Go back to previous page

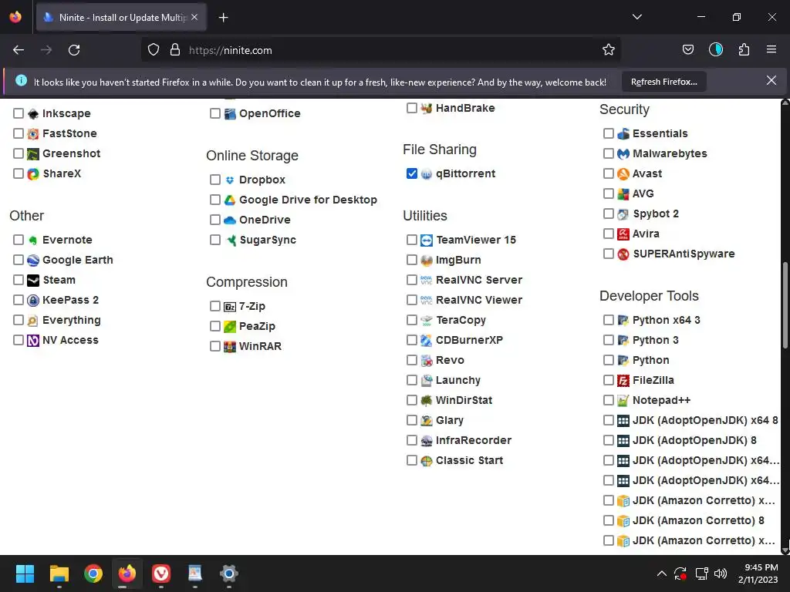(19, 50)
